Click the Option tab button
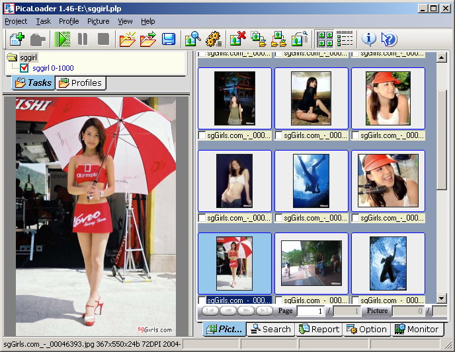 [x=366, y=329]
